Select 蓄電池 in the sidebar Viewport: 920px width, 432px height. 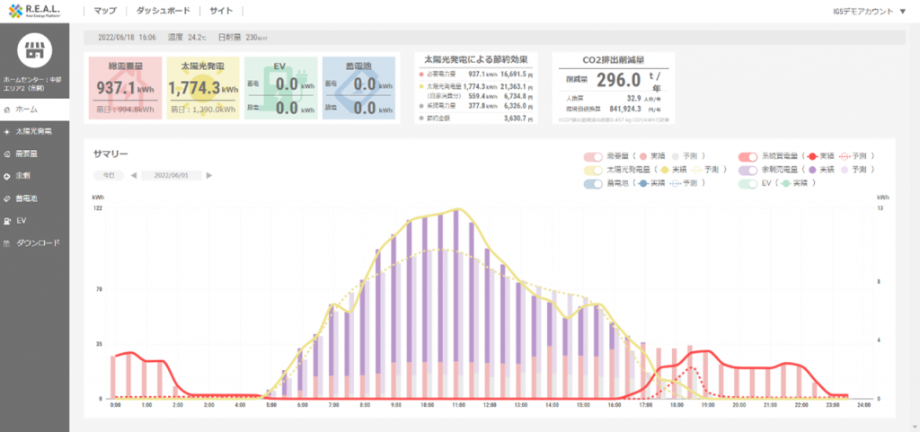[34, 198]
